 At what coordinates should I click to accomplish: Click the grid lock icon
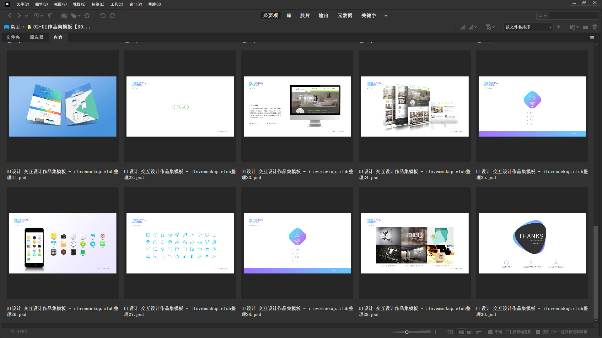tap(449, 332)
